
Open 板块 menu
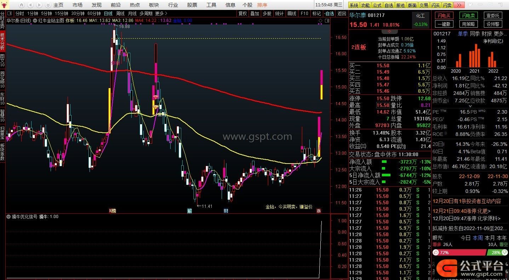pos(154,5)
